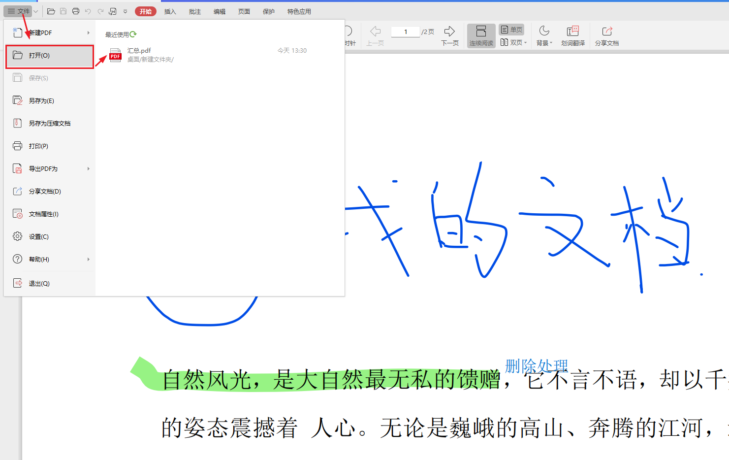The image size is (729, 460).
Task: Click the open folder icon in quick toolbar
Action: 51,11
